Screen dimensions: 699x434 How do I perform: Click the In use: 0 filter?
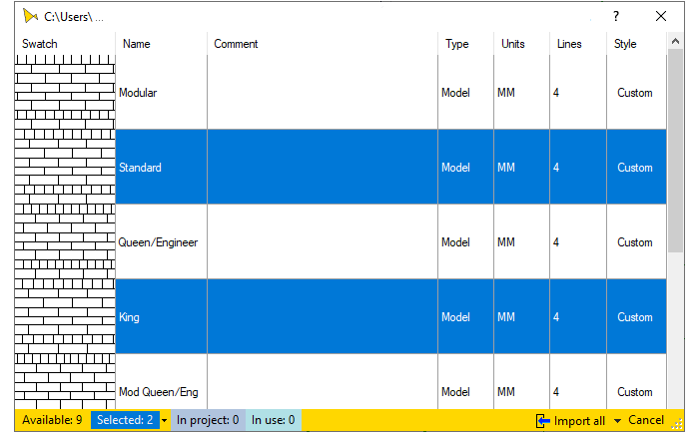pos(274,420)
